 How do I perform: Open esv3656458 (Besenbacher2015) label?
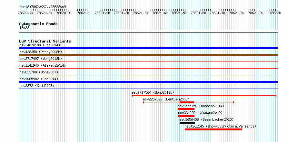(x=206, y=119)
